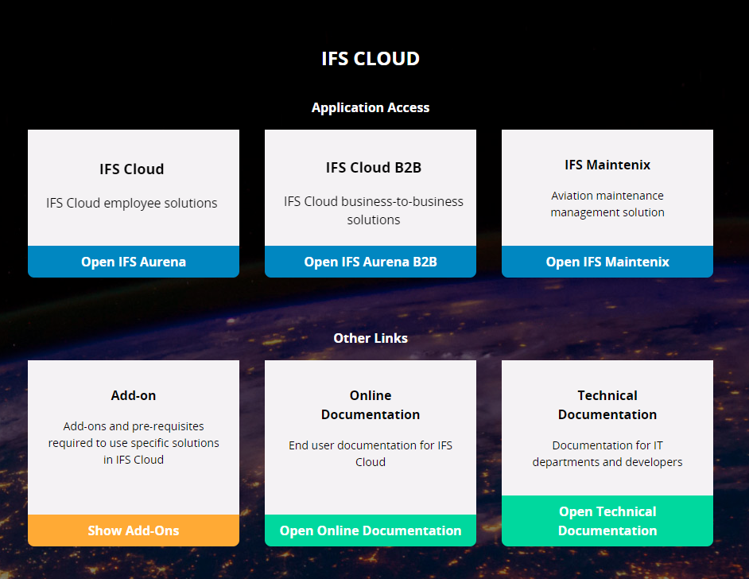Screen dimensions: 749x579
Task: Open IFS Aurena B2B
Action: (370, 262)
